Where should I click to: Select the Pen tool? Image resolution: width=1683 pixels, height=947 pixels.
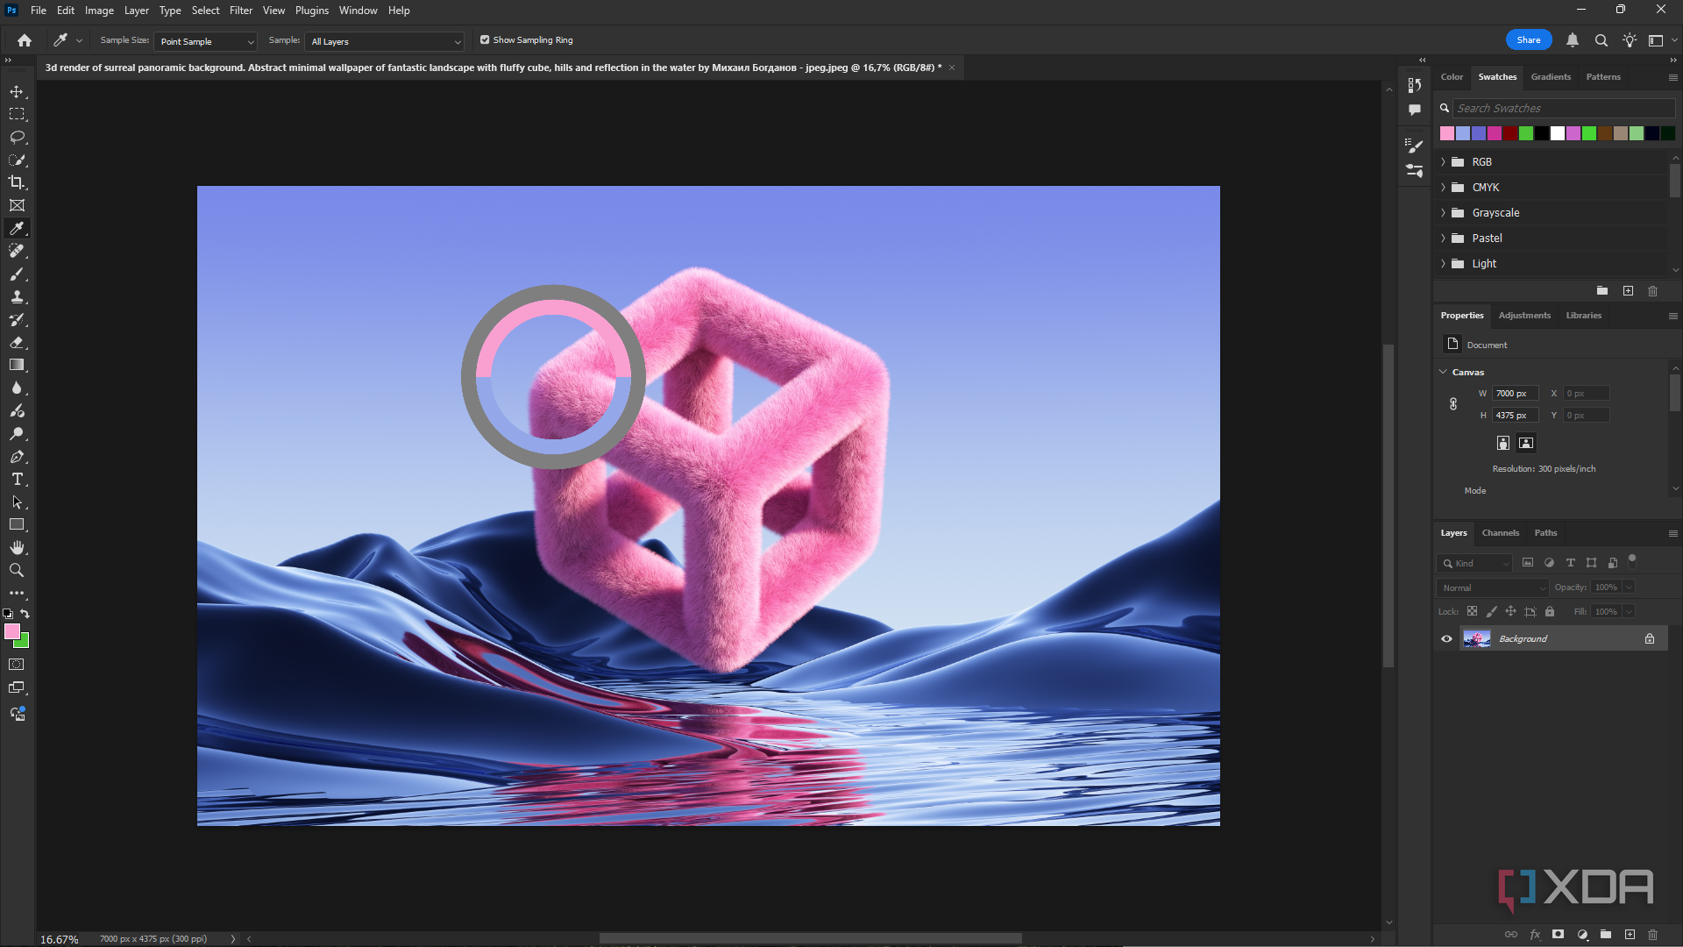(17, 456)
